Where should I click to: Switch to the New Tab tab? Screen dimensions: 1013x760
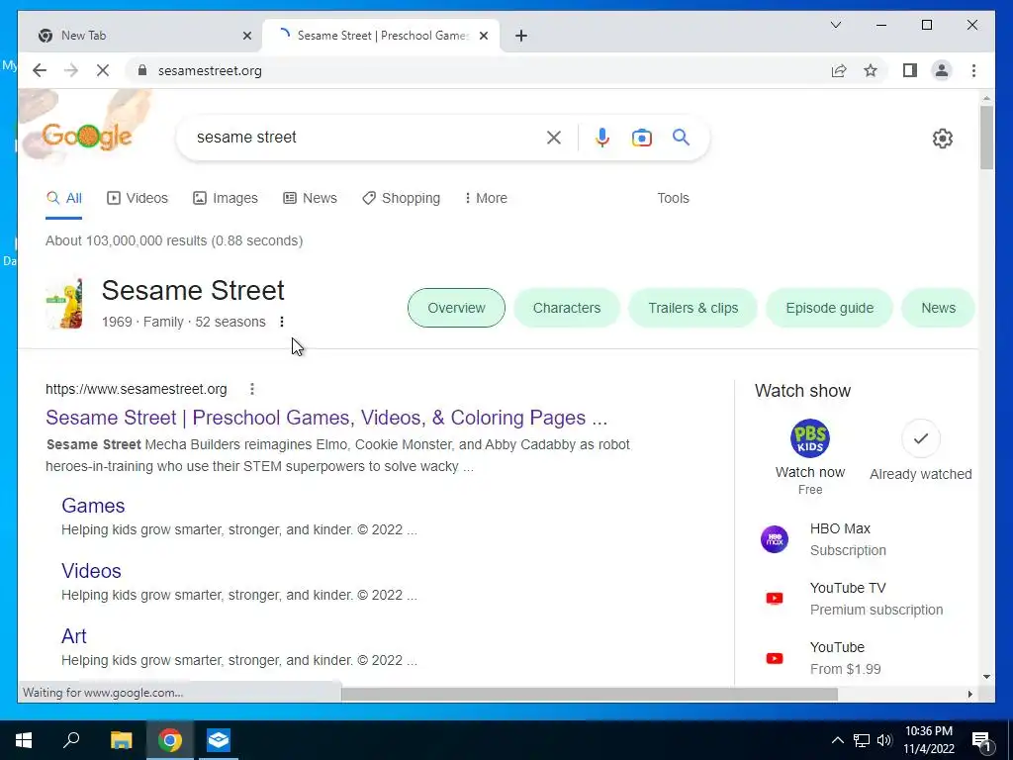[x=140, y=36]
